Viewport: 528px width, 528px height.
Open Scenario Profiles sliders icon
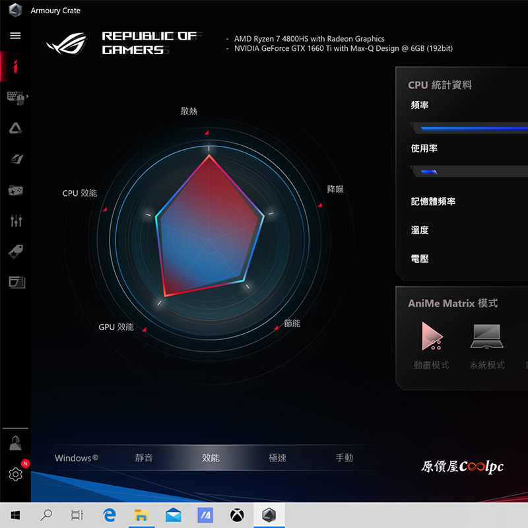[16, 220]
